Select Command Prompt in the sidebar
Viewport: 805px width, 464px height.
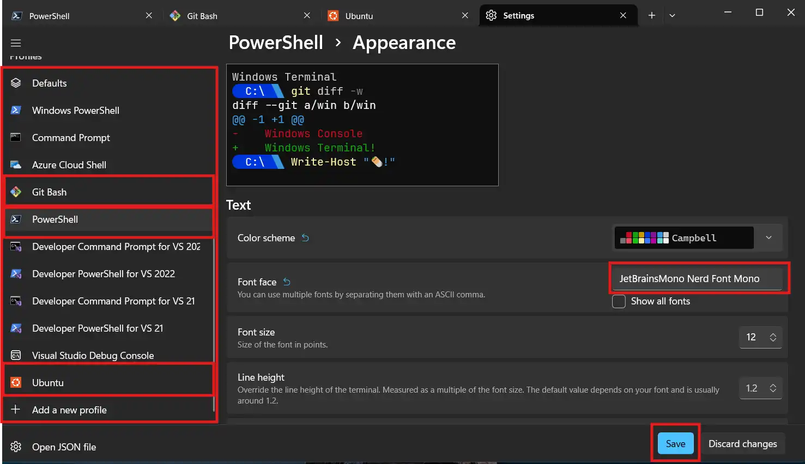pos(109,137)
